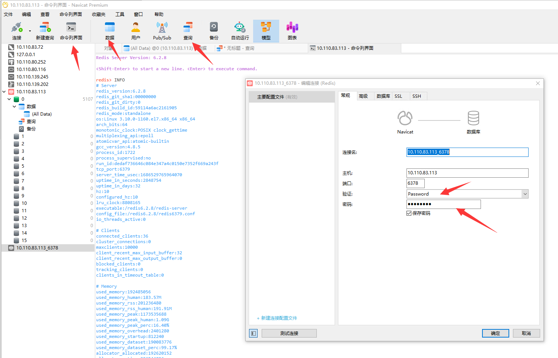Select the 主要配置文件 profile entry
The height and width of the screenshot is (358, 558).
click(x=292, y=97)
